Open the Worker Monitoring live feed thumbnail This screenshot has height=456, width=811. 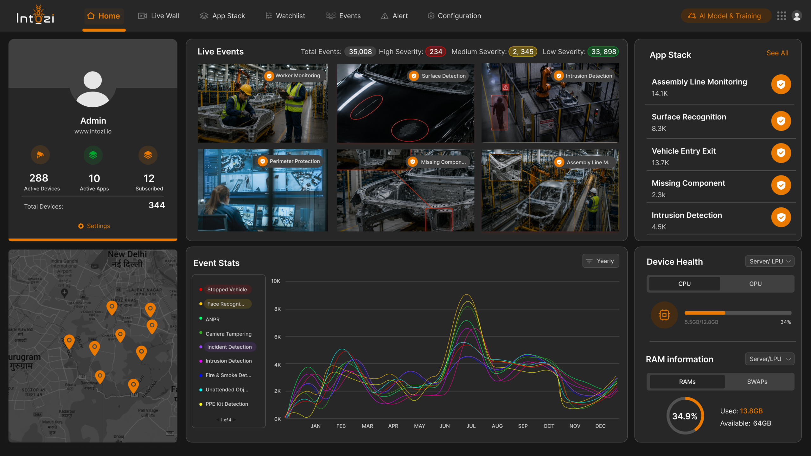[263, 103]
